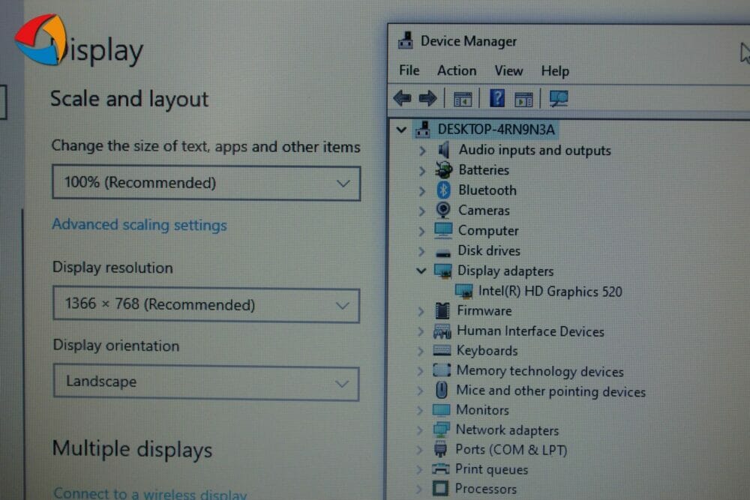
Task: Click the Back arrow in Device Manager toolbar
Action: pyautogui.click(x=402, y=98)
